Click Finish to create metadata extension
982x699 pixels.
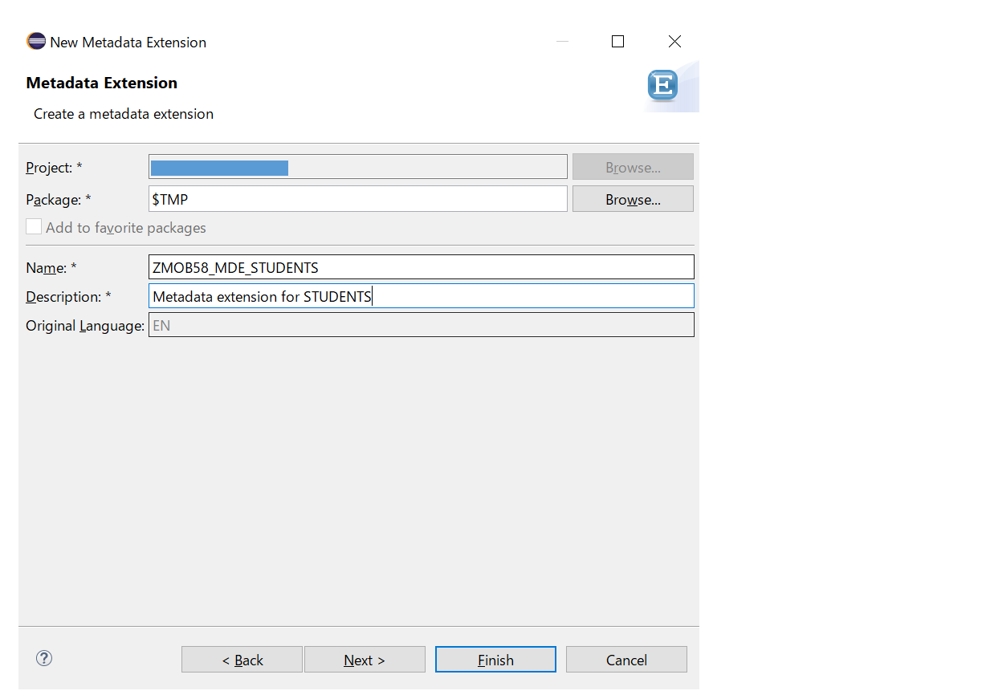(495, 660)
